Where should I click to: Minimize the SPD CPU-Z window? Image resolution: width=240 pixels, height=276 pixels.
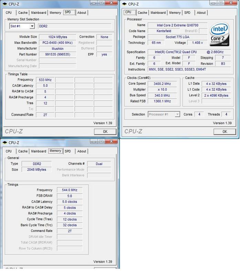94,3
